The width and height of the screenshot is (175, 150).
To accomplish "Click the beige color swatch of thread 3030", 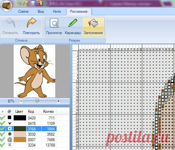I will [20, 134].
